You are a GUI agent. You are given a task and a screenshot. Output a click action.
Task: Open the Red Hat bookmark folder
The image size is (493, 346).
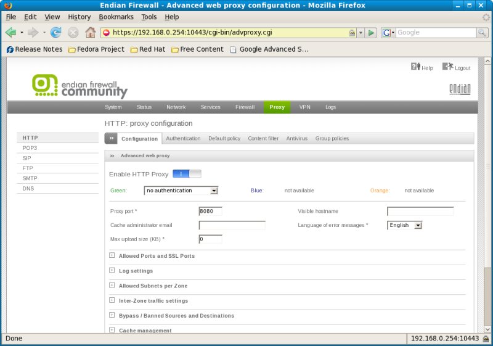pyautogui.click(x=148, y=49)
